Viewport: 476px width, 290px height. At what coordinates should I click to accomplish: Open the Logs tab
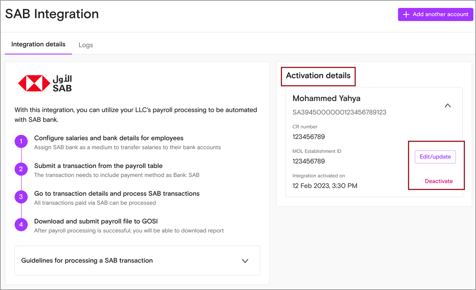click(x=86, y=45)
